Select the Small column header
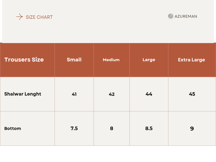Image resolution: width=216 pixels, height=162 pixels. click(x=74, y=60)
